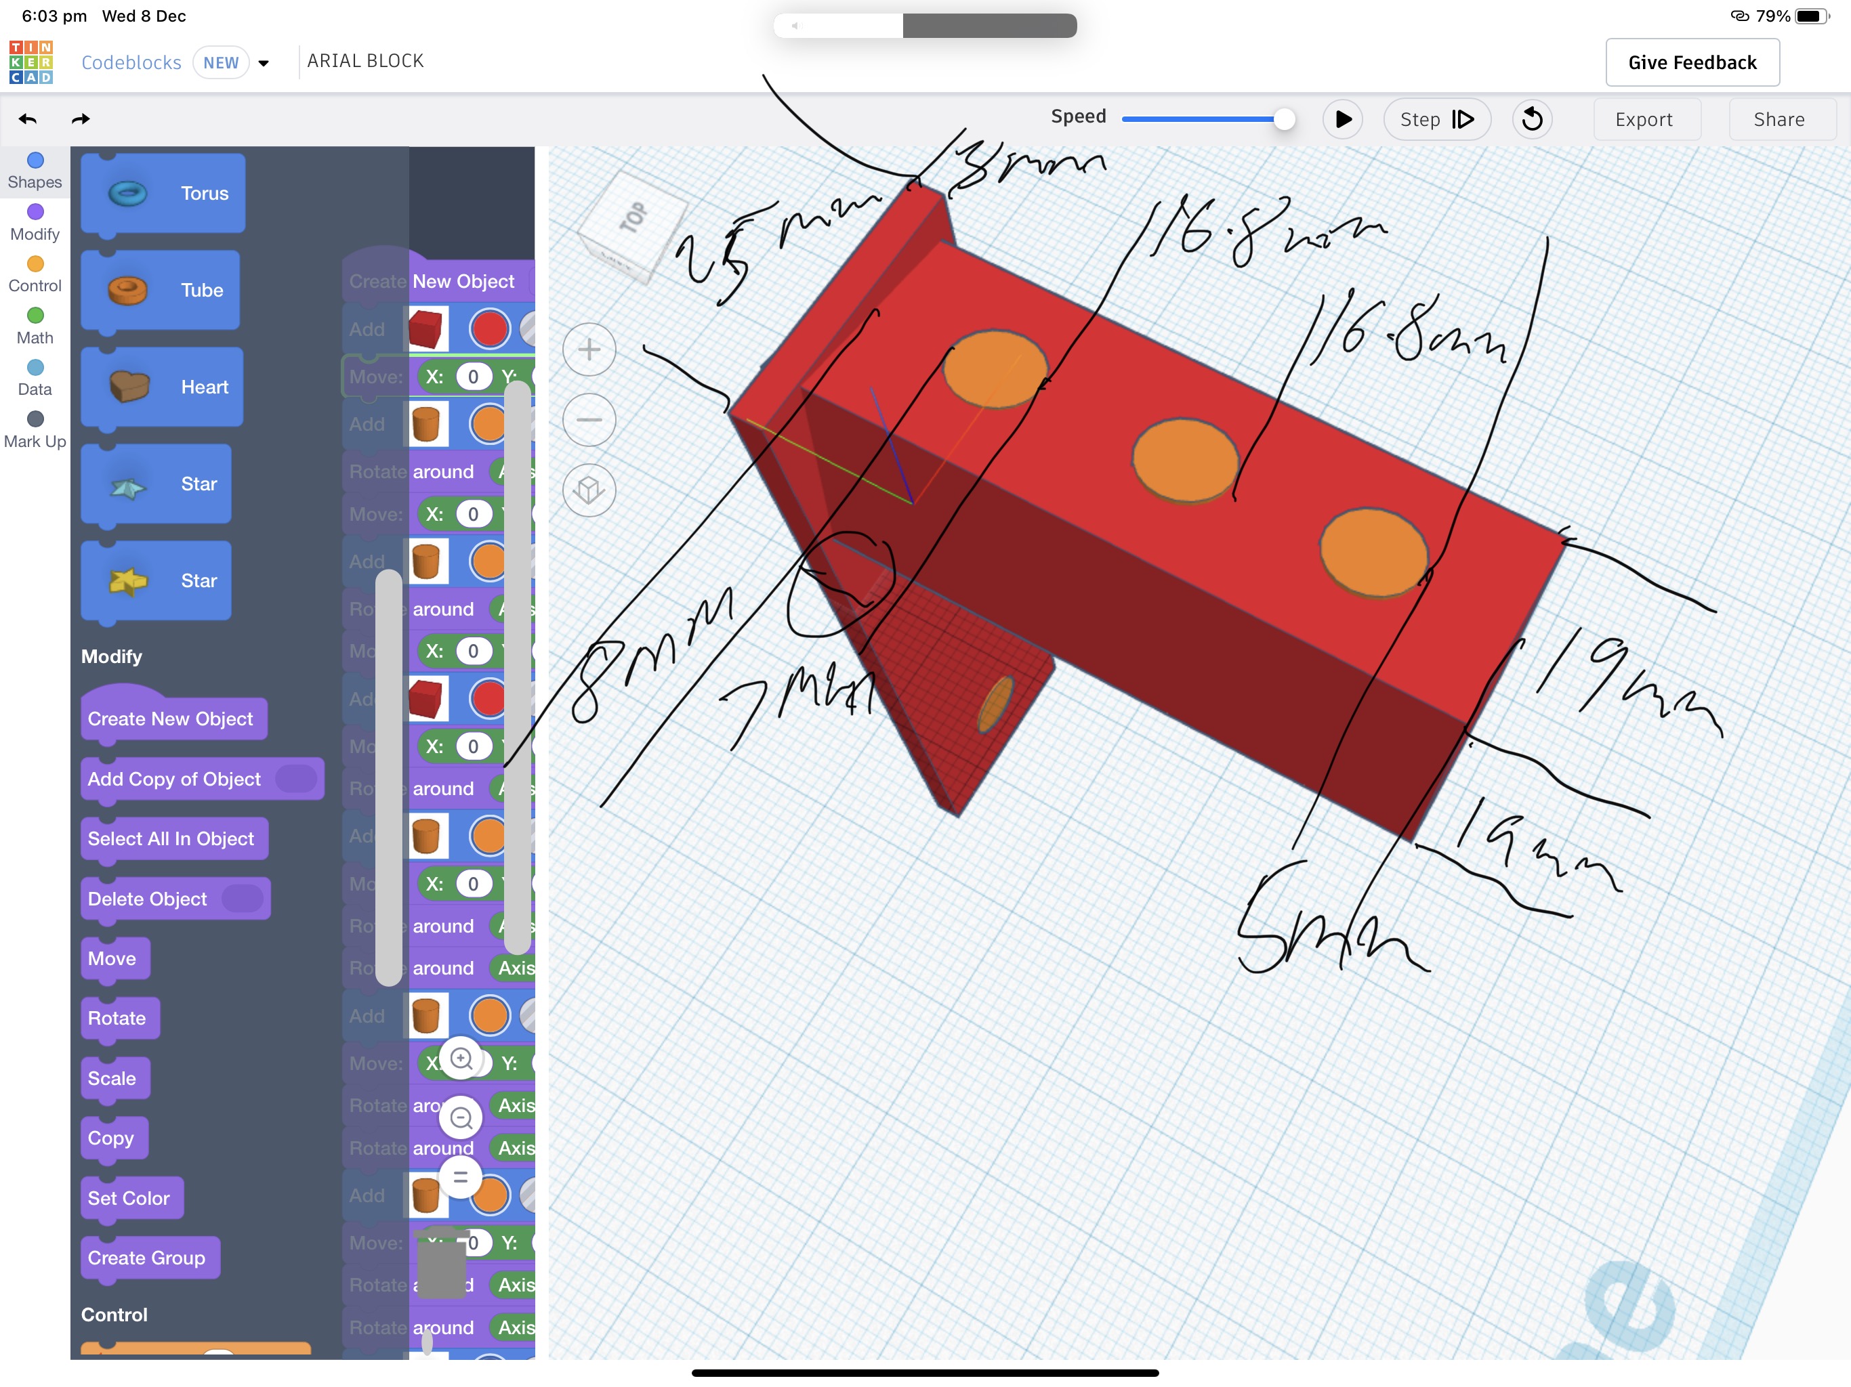1851x1387 pixels.
Task: Click the reset circular arrow icon
Action: click(x=1531, y=119)
